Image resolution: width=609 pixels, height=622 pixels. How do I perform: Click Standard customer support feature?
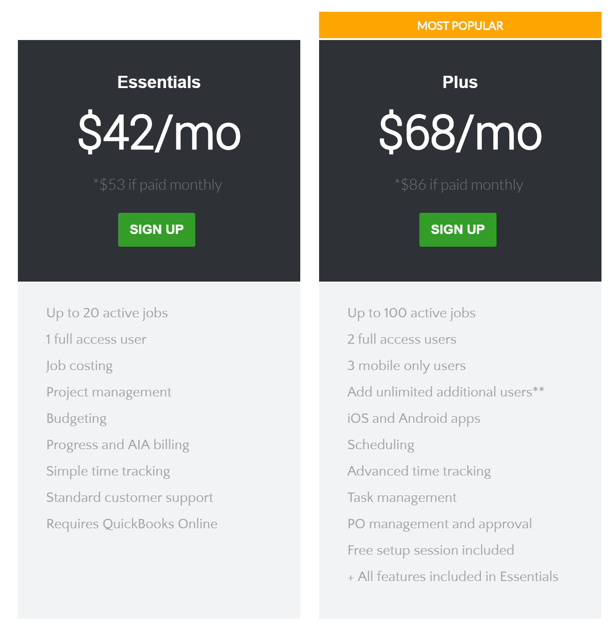tap(129, 498)
